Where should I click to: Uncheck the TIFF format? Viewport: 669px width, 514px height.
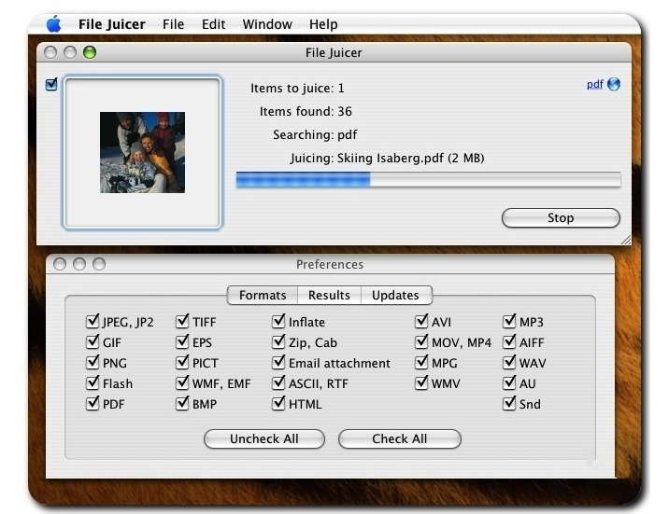coord(182,321)
